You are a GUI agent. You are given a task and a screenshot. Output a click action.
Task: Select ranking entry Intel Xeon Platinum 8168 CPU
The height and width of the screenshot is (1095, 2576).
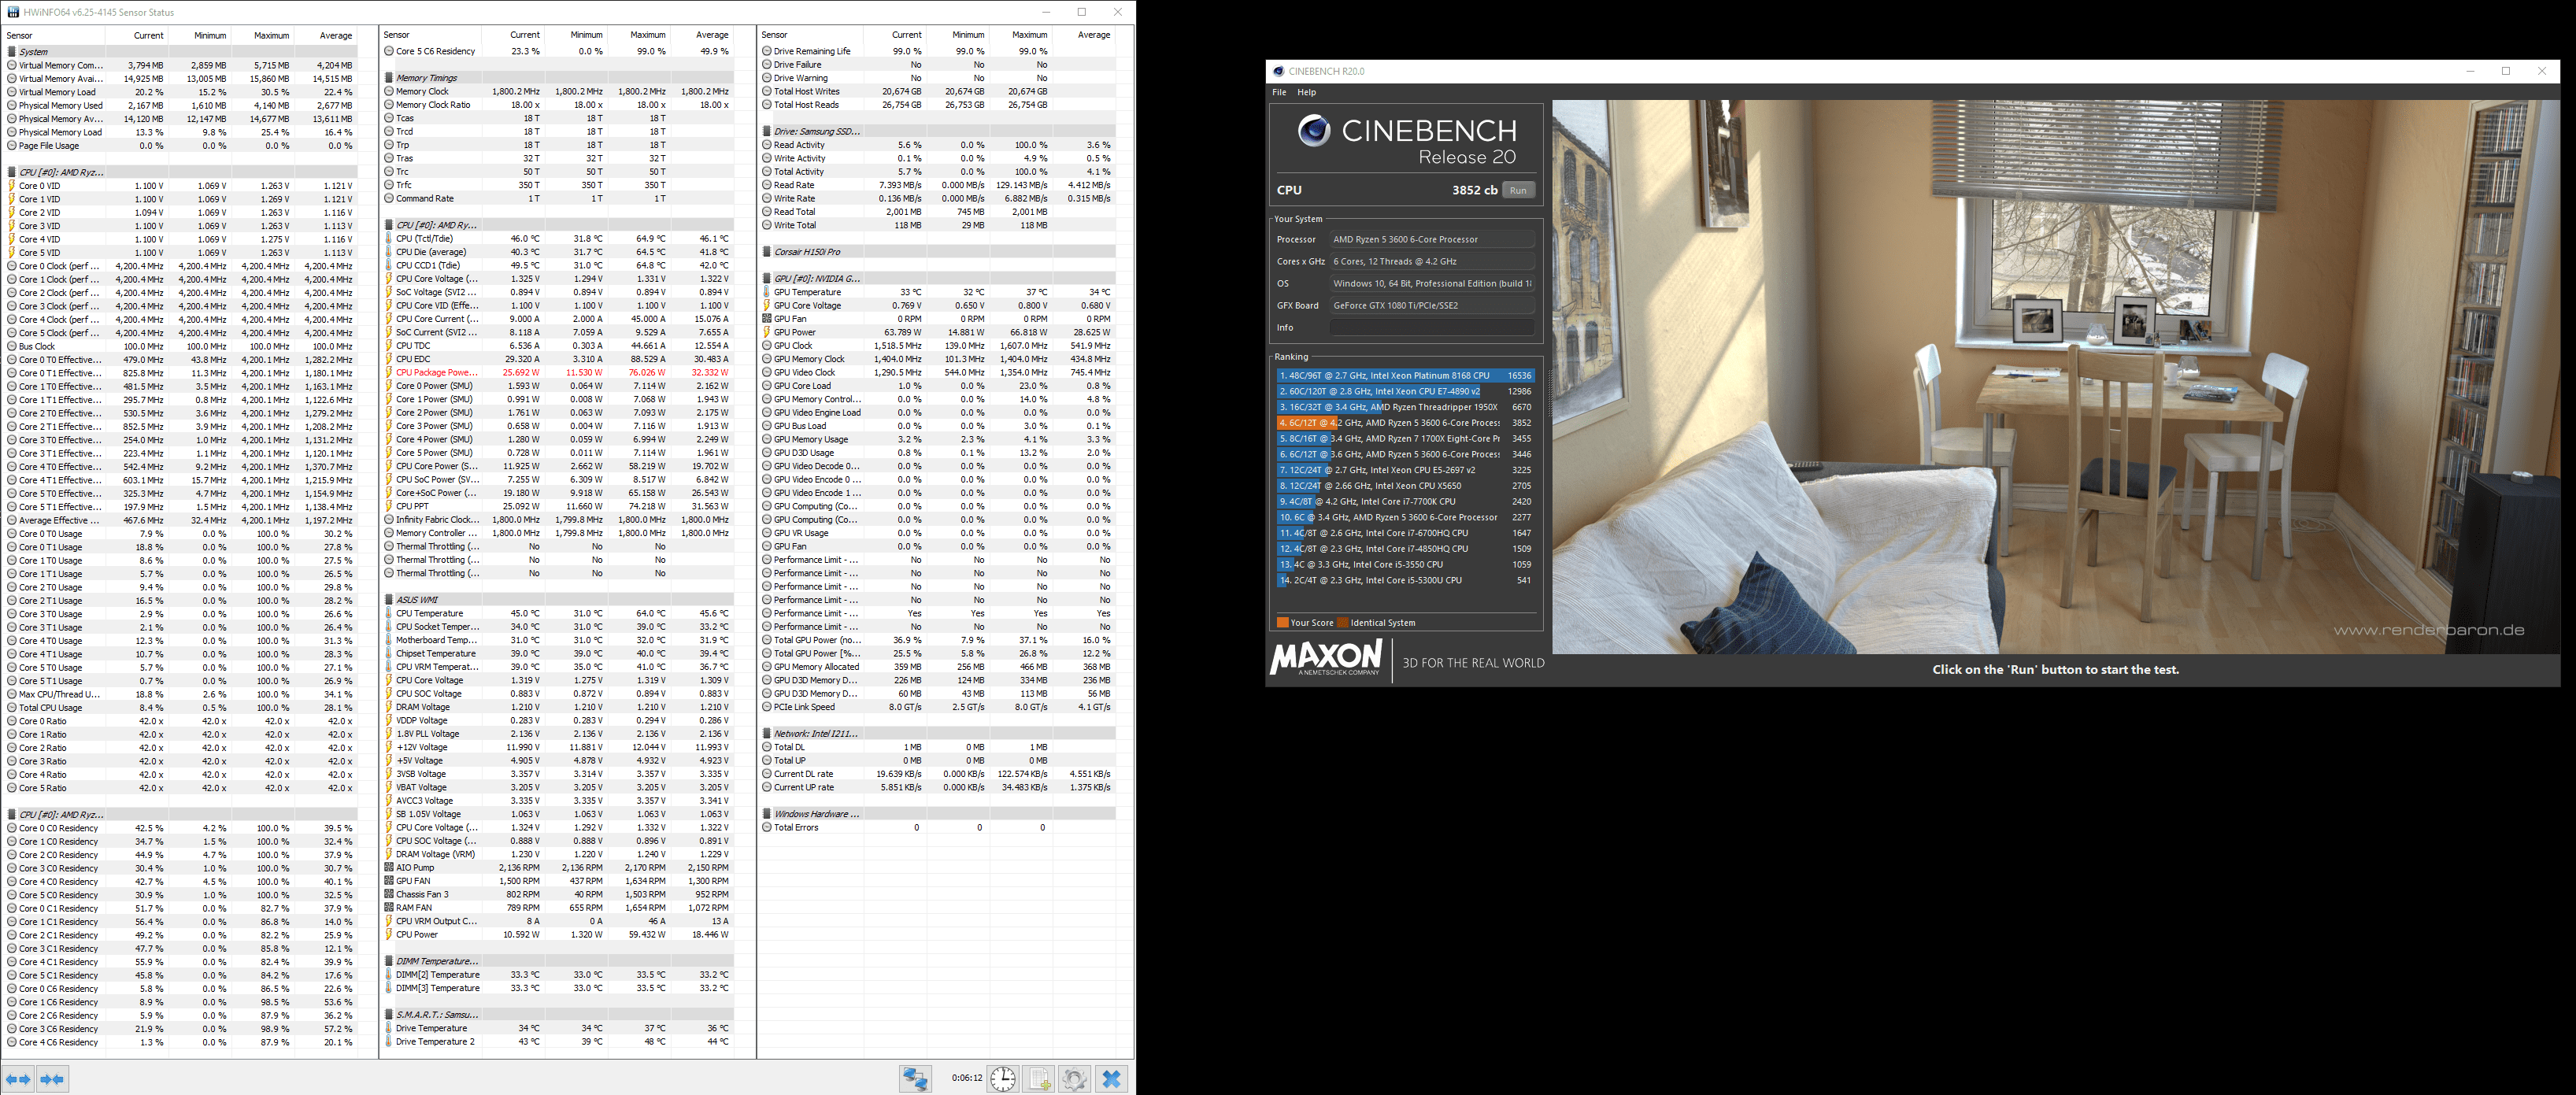(x=1405, y=376)
